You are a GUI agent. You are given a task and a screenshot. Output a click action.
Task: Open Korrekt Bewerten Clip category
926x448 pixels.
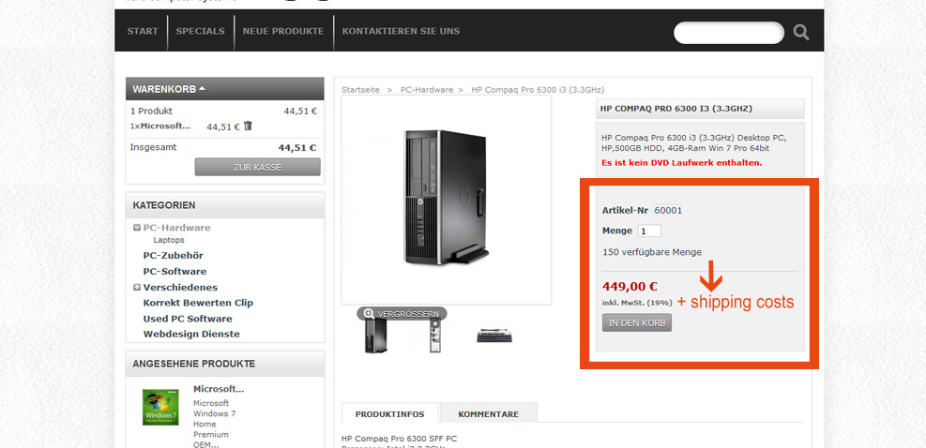(198, 303)
